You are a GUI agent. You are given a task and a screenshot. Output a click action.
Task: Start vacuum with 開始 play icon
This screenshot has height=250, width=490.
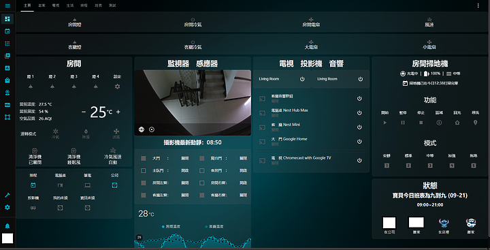[385, 123]
